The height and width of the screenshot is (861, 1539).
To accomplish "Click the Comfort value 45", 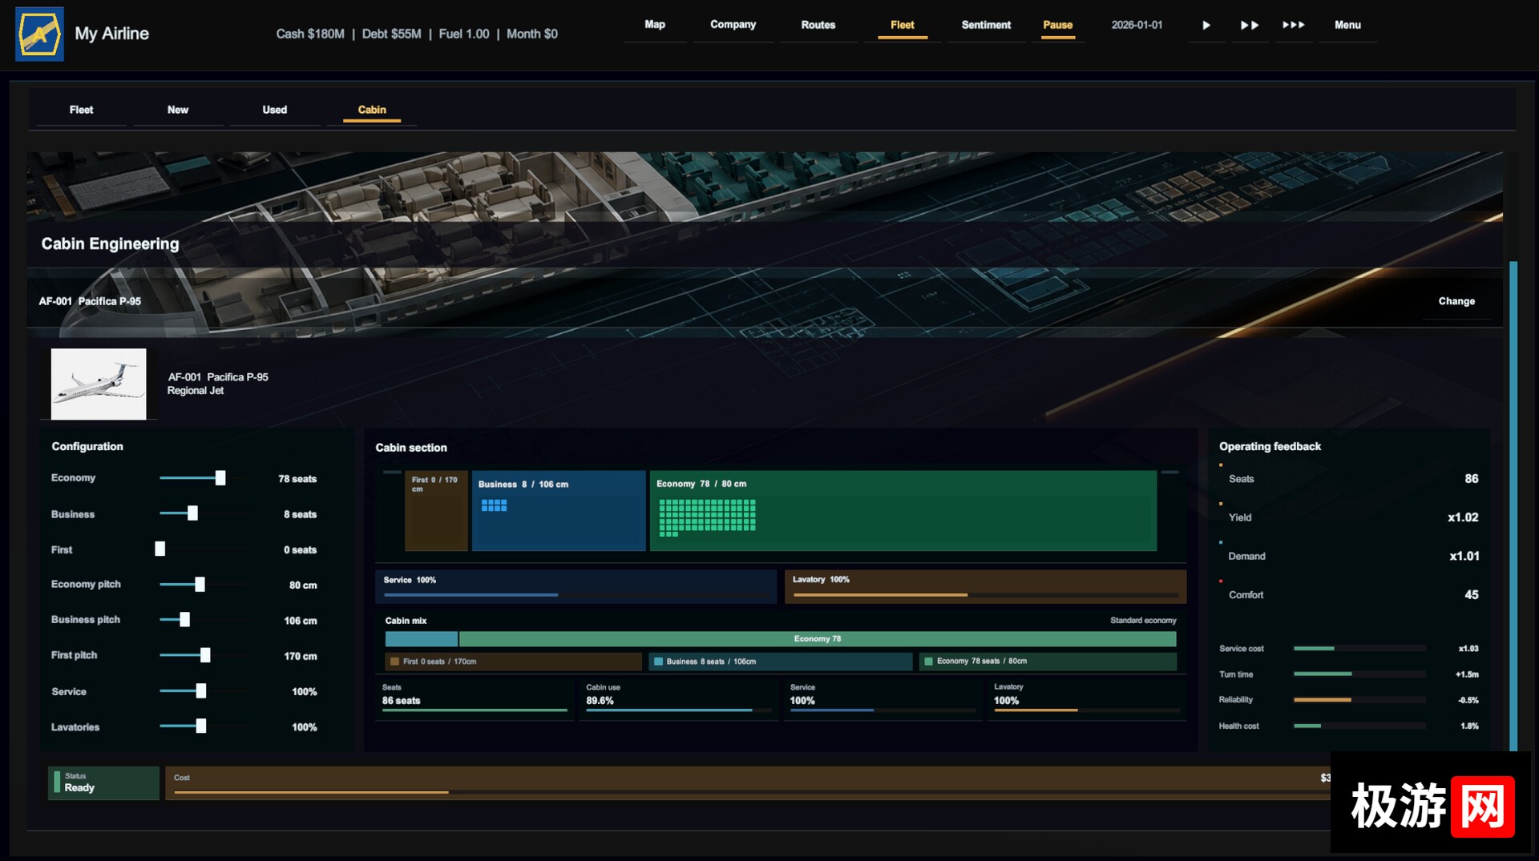I will pos(1471,595).
